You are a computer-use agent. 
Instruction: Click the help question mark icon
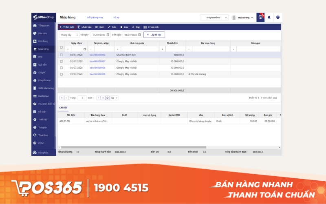click(x=278, y=18)
